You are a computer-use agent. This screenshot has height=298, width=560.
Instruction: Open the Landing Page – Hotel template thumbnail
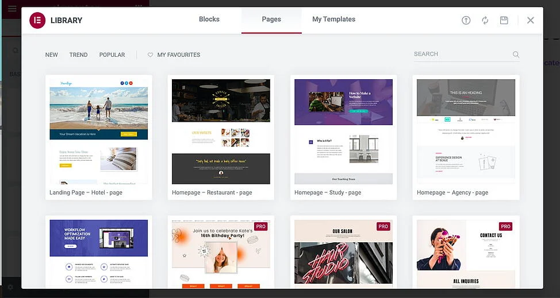[98, 131]
